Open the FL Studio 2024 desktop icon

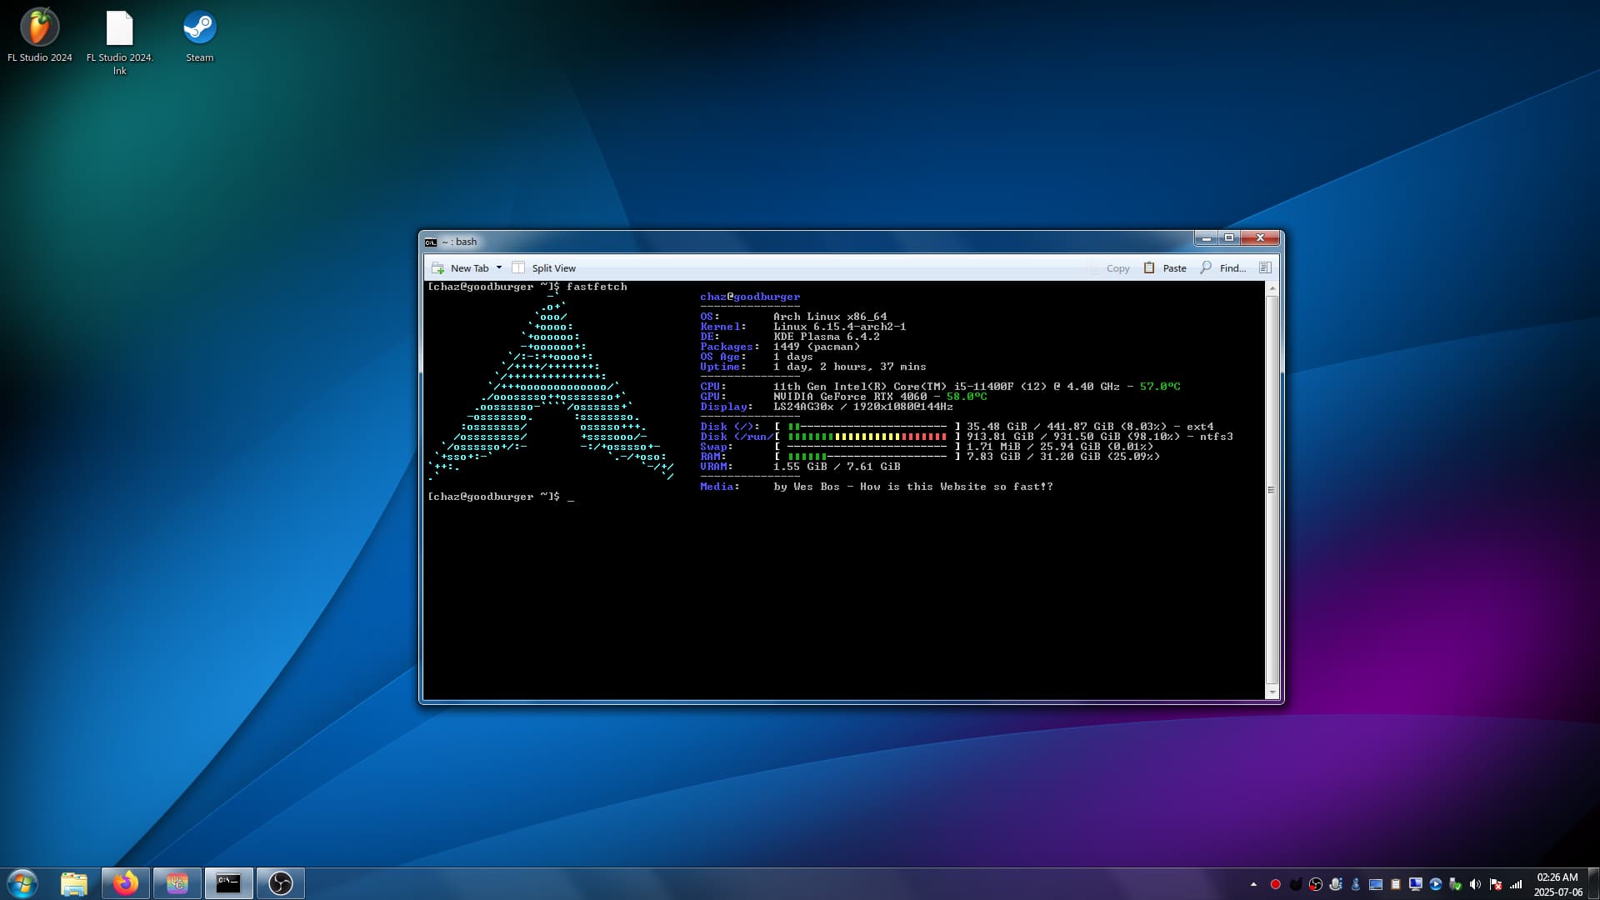(x=40, y=36)
